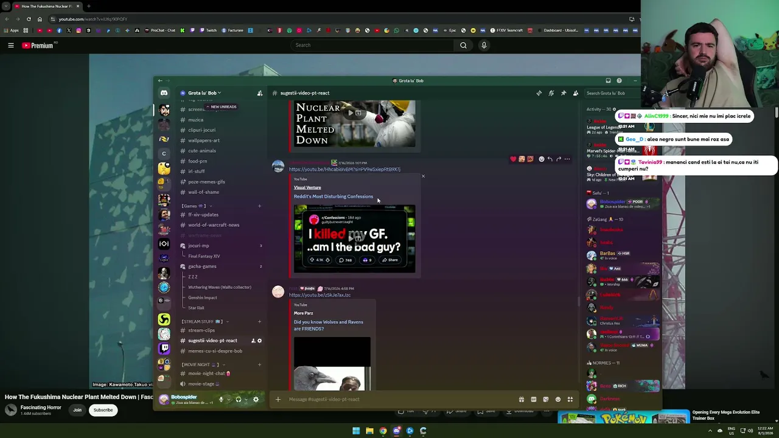The image size is (779, 438).
Task: Open the Threads icon in channel header
Action: [539, 93]
